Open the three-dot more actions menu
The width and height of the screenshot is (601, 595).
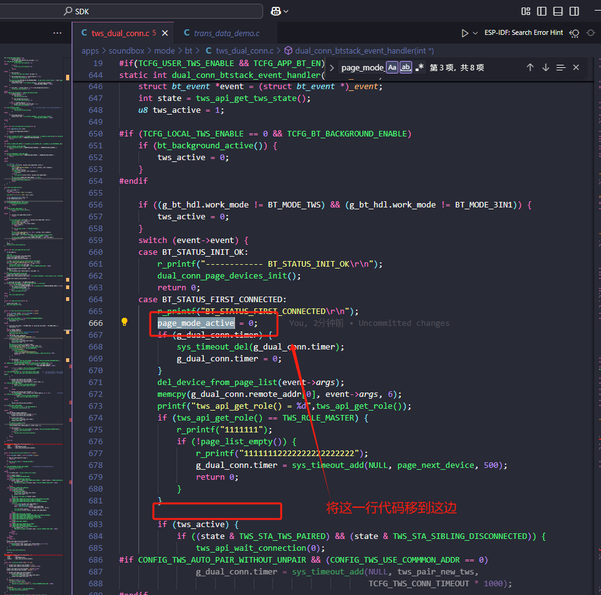57,33
